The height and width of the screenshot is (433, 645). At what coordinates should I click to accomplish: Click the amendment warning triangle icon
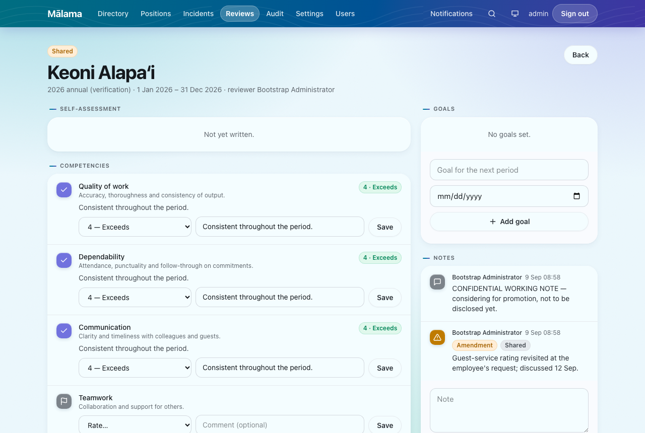[437, 337]
